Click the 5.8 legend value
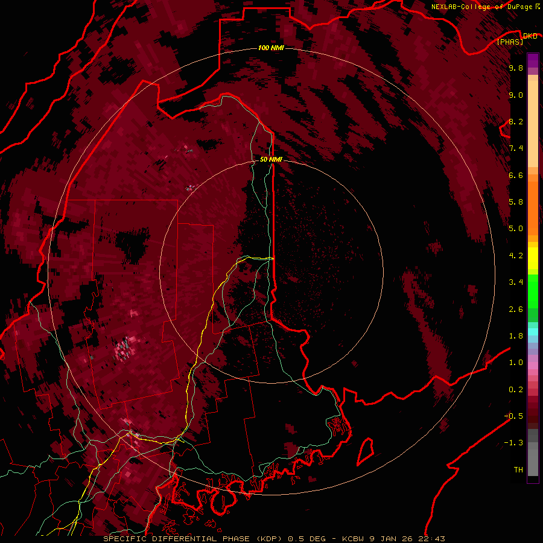 (516, 202)
